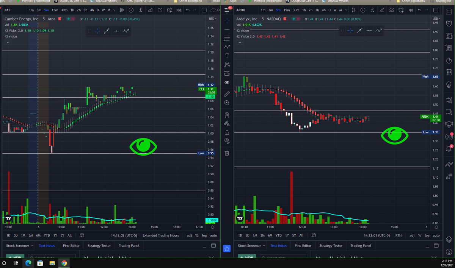Open go-to-date icon in CEI bottom bar
This screenshot has width=455, height=268.
82,235
